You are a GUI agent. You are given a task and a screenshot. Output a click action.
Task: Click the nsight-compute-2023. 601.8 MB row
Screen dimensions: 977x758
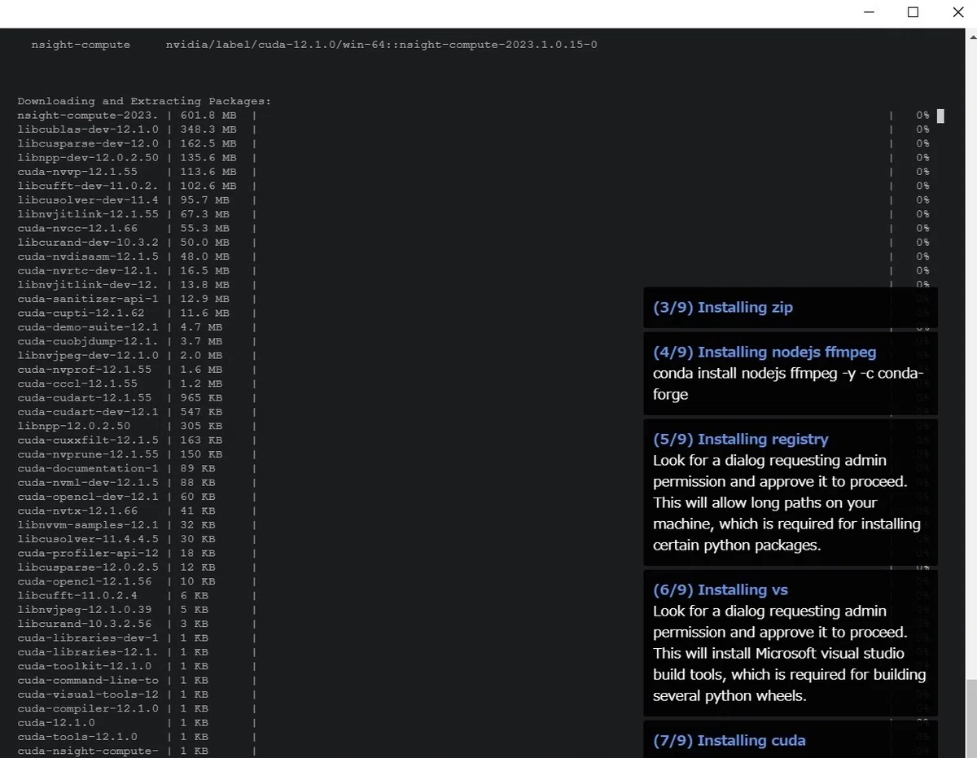point(473,116)
